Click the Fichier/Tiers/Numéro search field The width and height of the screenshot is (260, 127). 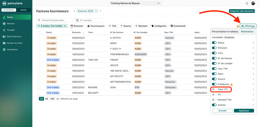55,20
